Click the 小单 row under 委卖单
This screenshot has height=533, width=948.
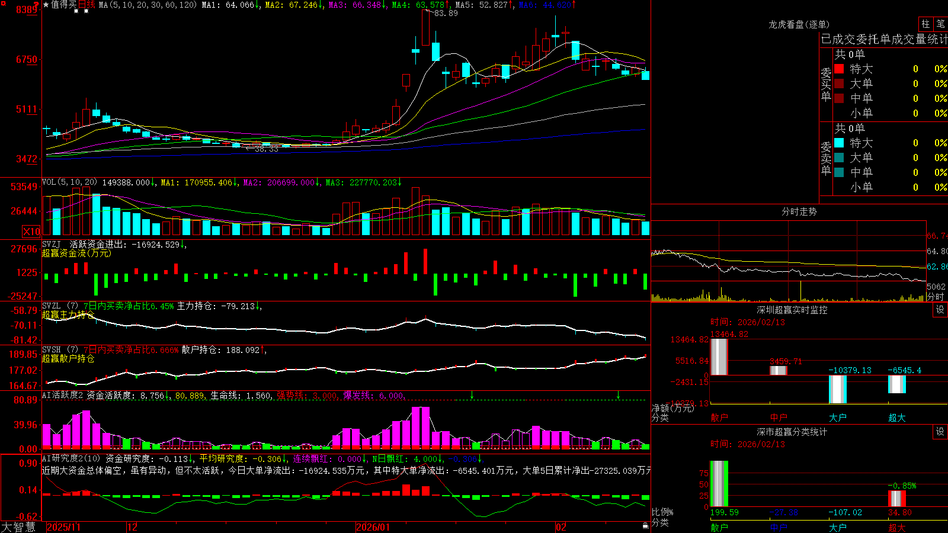(891, 187)
